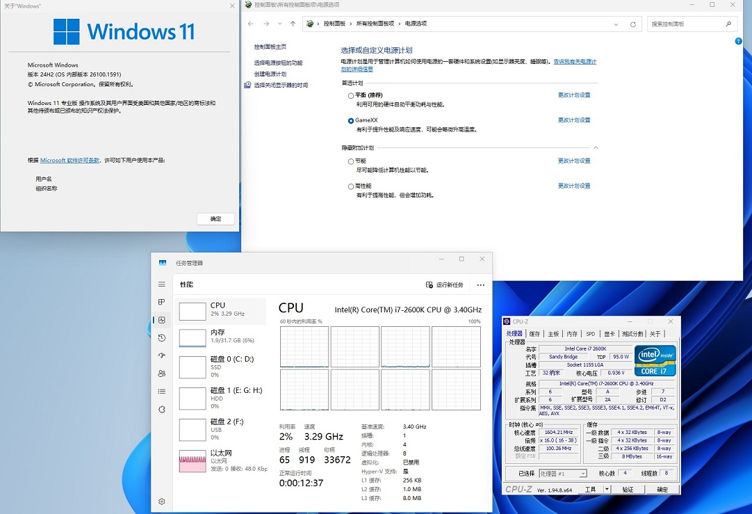This screenshot has width=752, height=514.
Task: Open the three-dot more options in Task Manager
Action: 480,285
